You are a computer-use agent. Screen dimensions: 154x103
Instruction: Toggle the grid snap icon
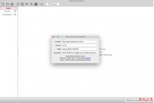tap(36, 4)
